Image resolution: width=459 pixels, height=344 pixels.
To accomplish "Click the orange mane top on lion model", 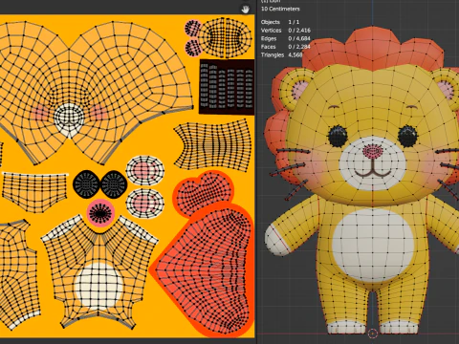I will [373, 47].
